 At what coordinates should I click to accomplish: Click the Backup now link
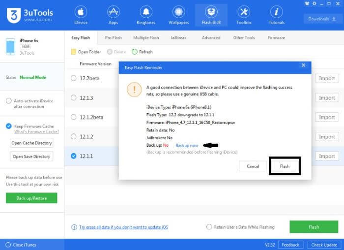pyautogui.click(x=187, y=146)
